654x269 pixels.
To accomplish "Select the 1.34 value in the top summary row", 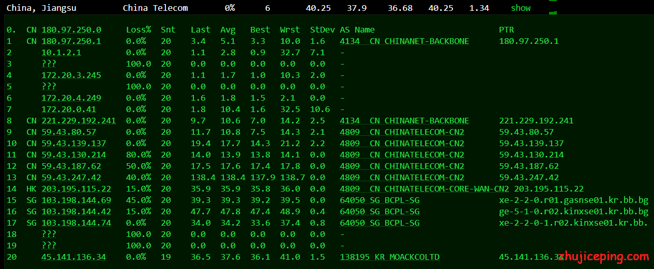I will [x=479, y=8].
